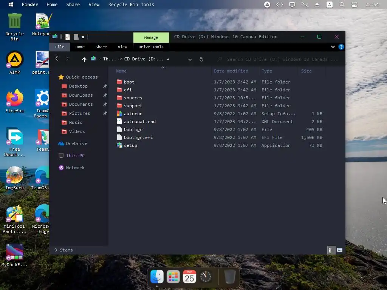Click the back navigation arrow in Explorer
Screen dimensions: 387x290
[57, 59]
